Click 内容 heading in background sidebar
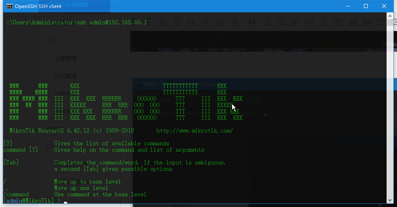397x207 pixels. point(52,40)
